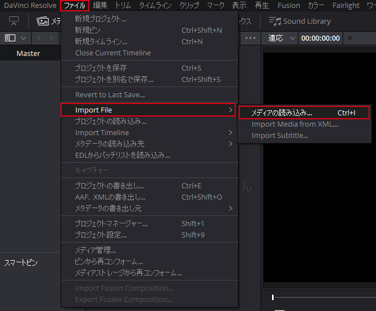Choose 新規プロジェクト... from the menu

[x=150, y=19]
